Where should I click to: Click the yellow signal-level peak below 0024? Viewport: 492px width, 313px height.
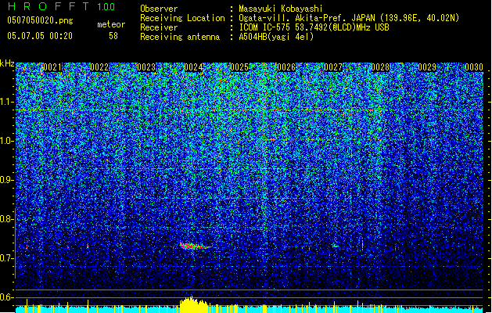point(194,304)
